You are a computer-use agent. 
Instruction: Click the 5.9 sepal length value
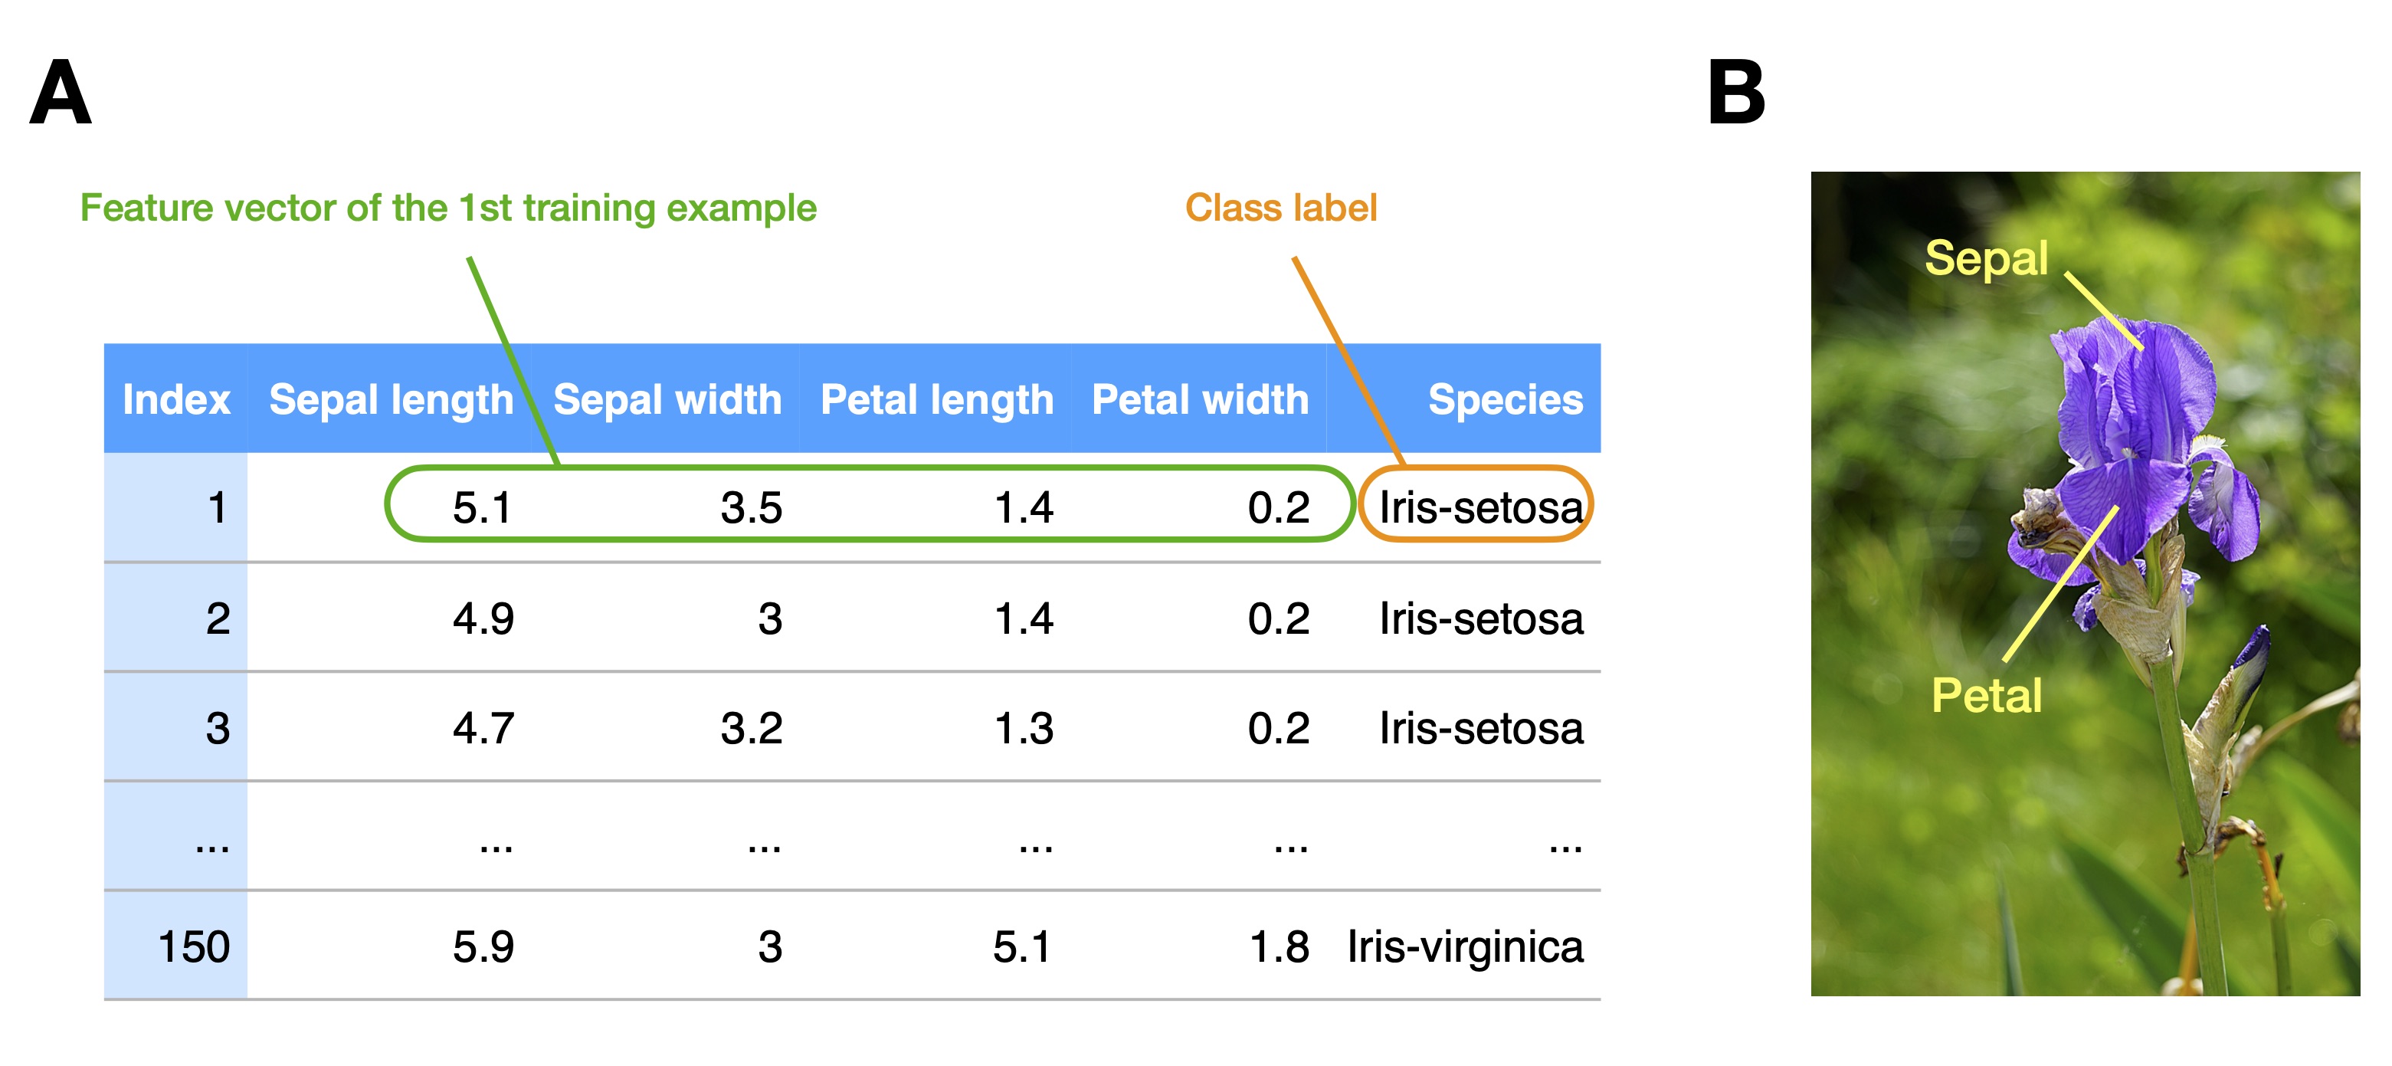pos(483,947)
